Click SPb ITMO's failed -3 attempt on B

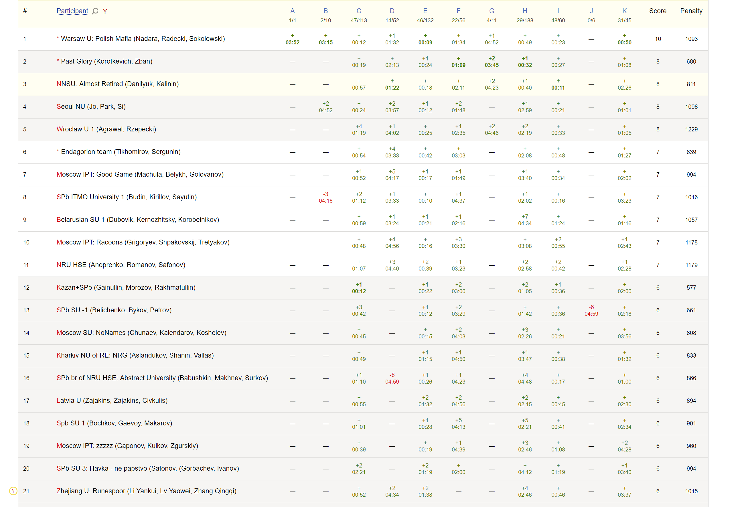[326, 197]
